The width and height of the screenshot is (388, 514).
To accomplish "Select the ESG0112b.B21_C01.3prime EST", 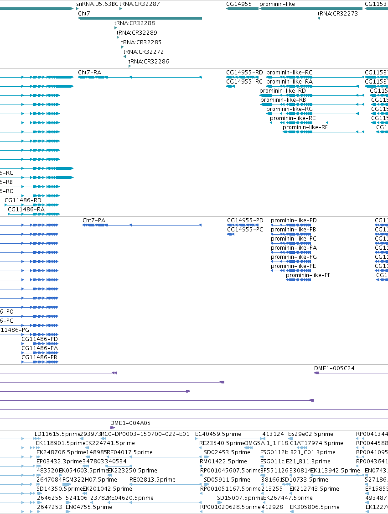I will coord(262,457).
